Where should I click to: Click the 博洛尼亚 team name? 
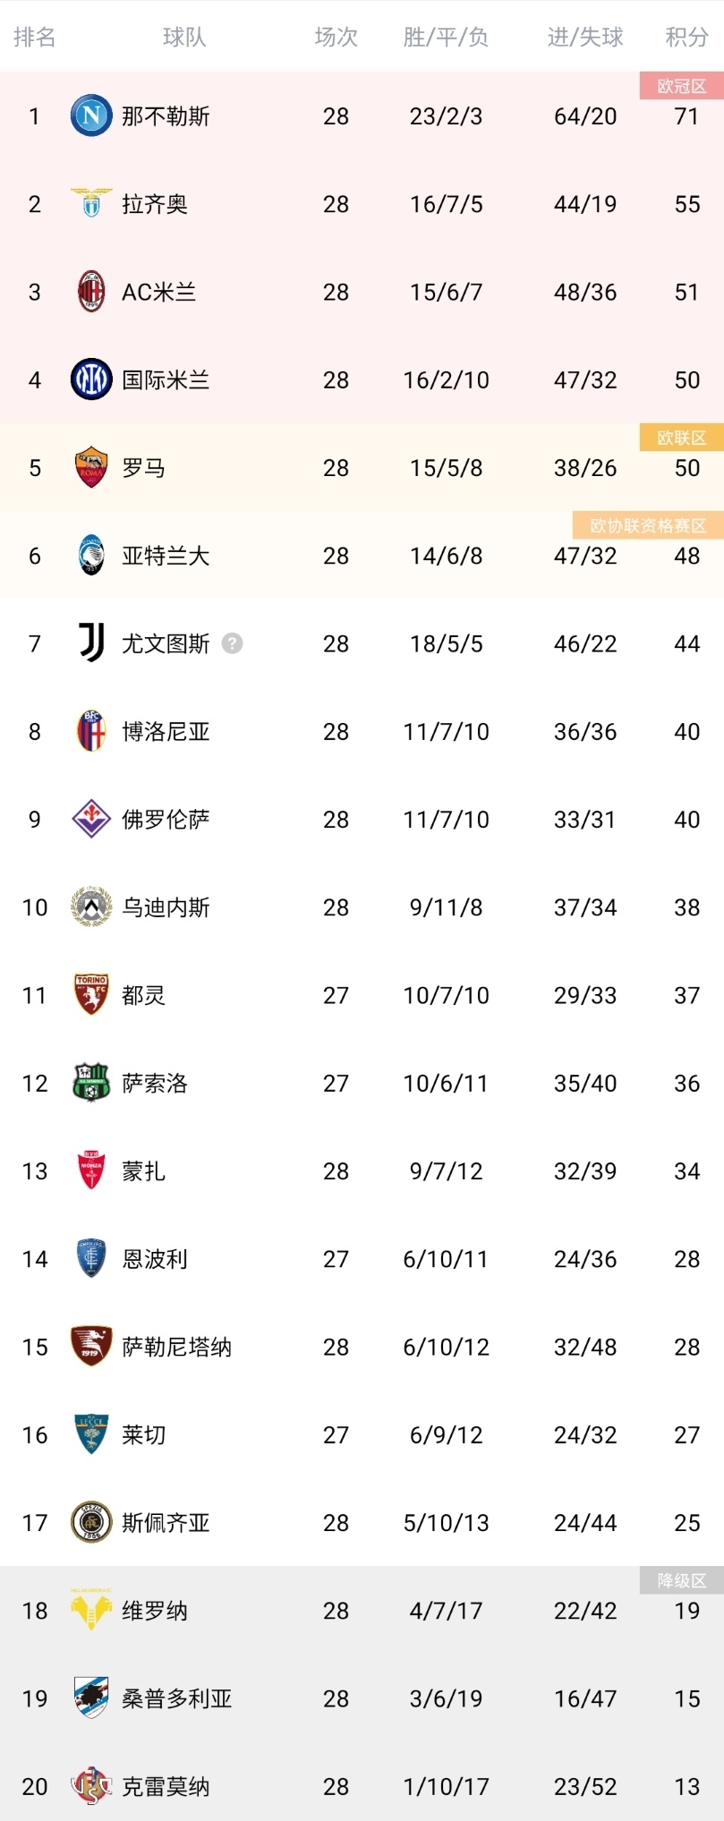coord(166,732)
